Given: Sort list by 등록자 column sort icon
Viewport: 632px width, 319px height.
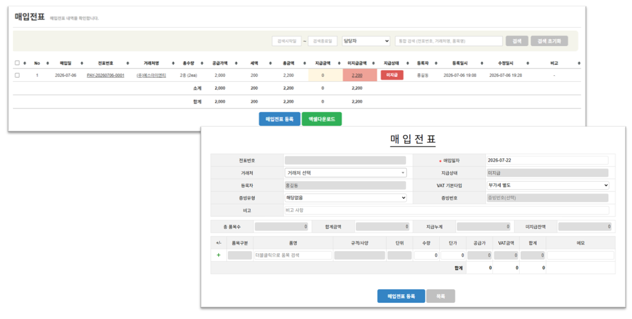Looking at the screenshot, I should (x=436, y=63).
